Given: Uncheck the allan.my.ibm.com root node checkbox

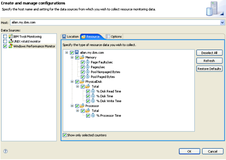Looking at the screenshot, I should 72,53.
